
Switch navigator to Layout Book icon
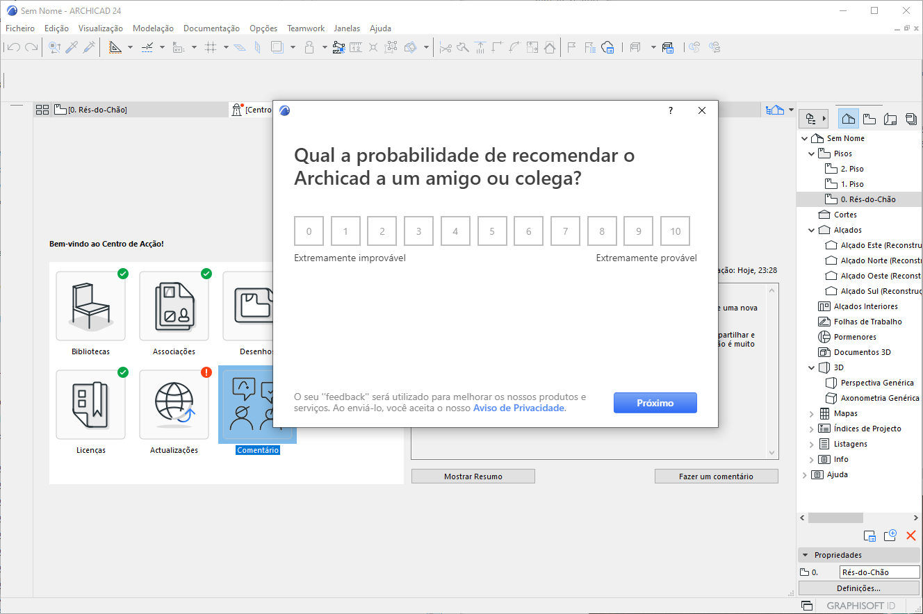coord(890,118)
